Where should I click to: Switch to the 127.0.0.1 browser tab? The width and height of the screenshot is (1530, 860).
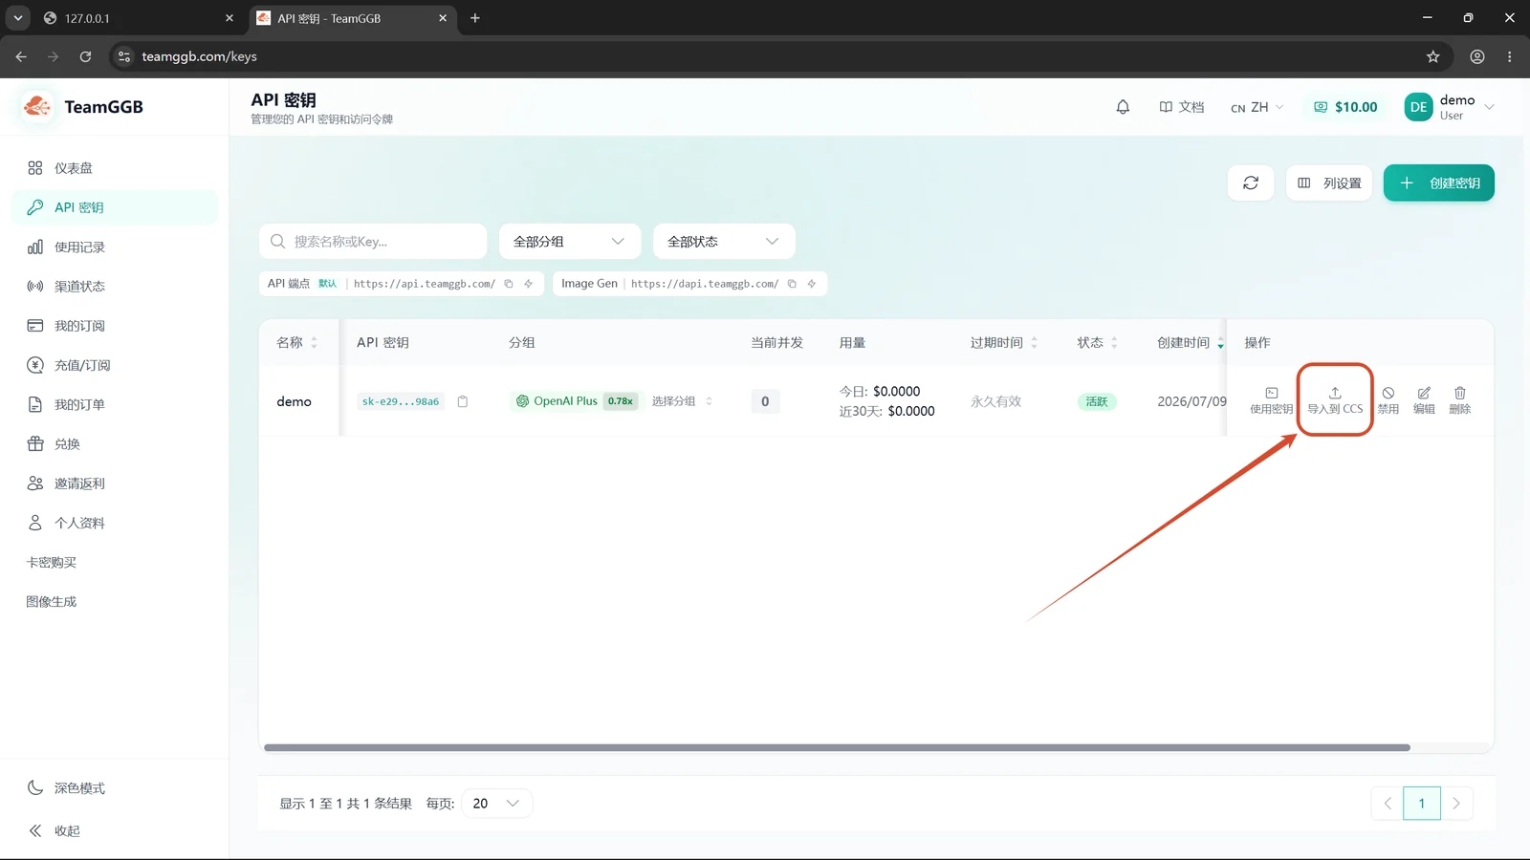139,18
